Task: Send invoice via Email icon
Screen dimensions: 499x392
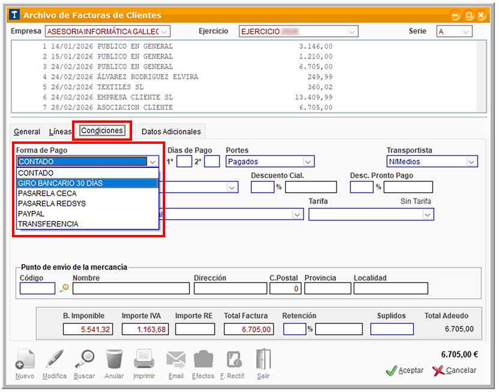Action: point(176,360)
